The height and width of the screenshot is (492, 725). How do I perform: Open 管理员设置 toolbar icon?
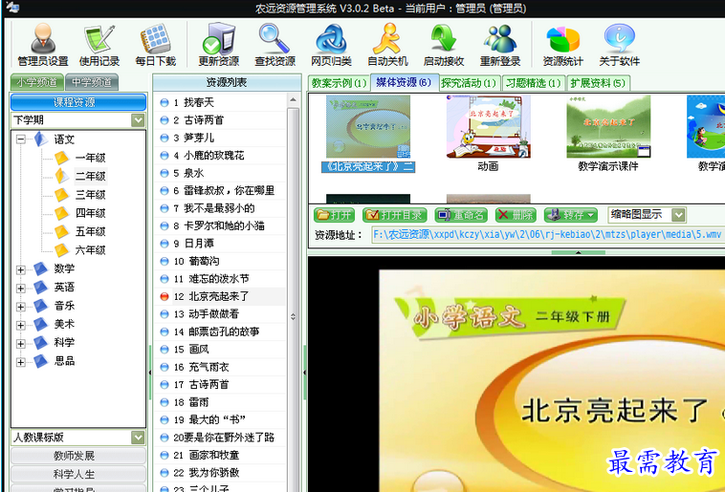(42, 45)
